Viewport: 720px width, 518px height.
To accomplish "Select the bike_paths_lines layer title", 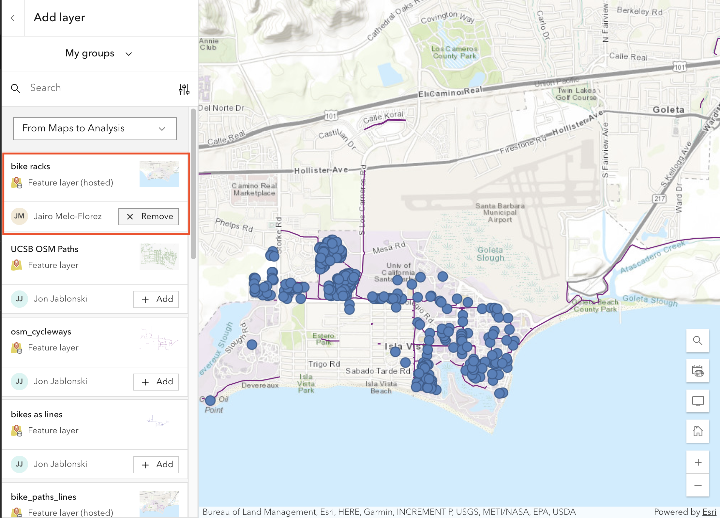I will [43, 497].
